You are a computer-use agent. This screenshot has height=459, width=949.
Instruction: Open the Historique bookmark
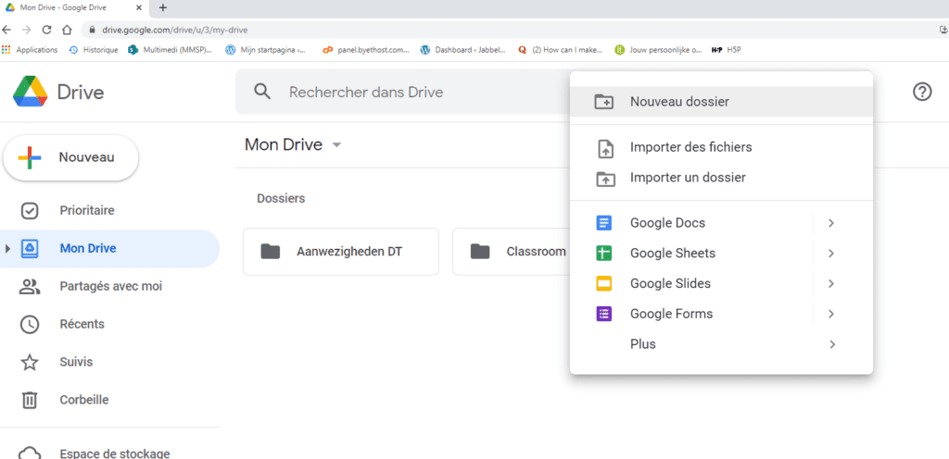[94, 50]
